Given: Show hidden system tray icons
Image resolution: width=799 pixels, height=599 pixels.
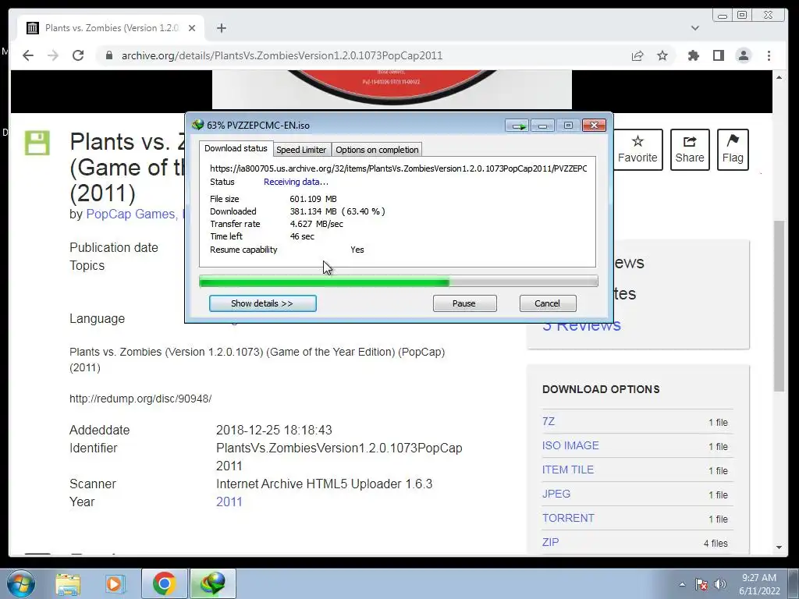Looking at the screenshot, I should coord(682,584).
